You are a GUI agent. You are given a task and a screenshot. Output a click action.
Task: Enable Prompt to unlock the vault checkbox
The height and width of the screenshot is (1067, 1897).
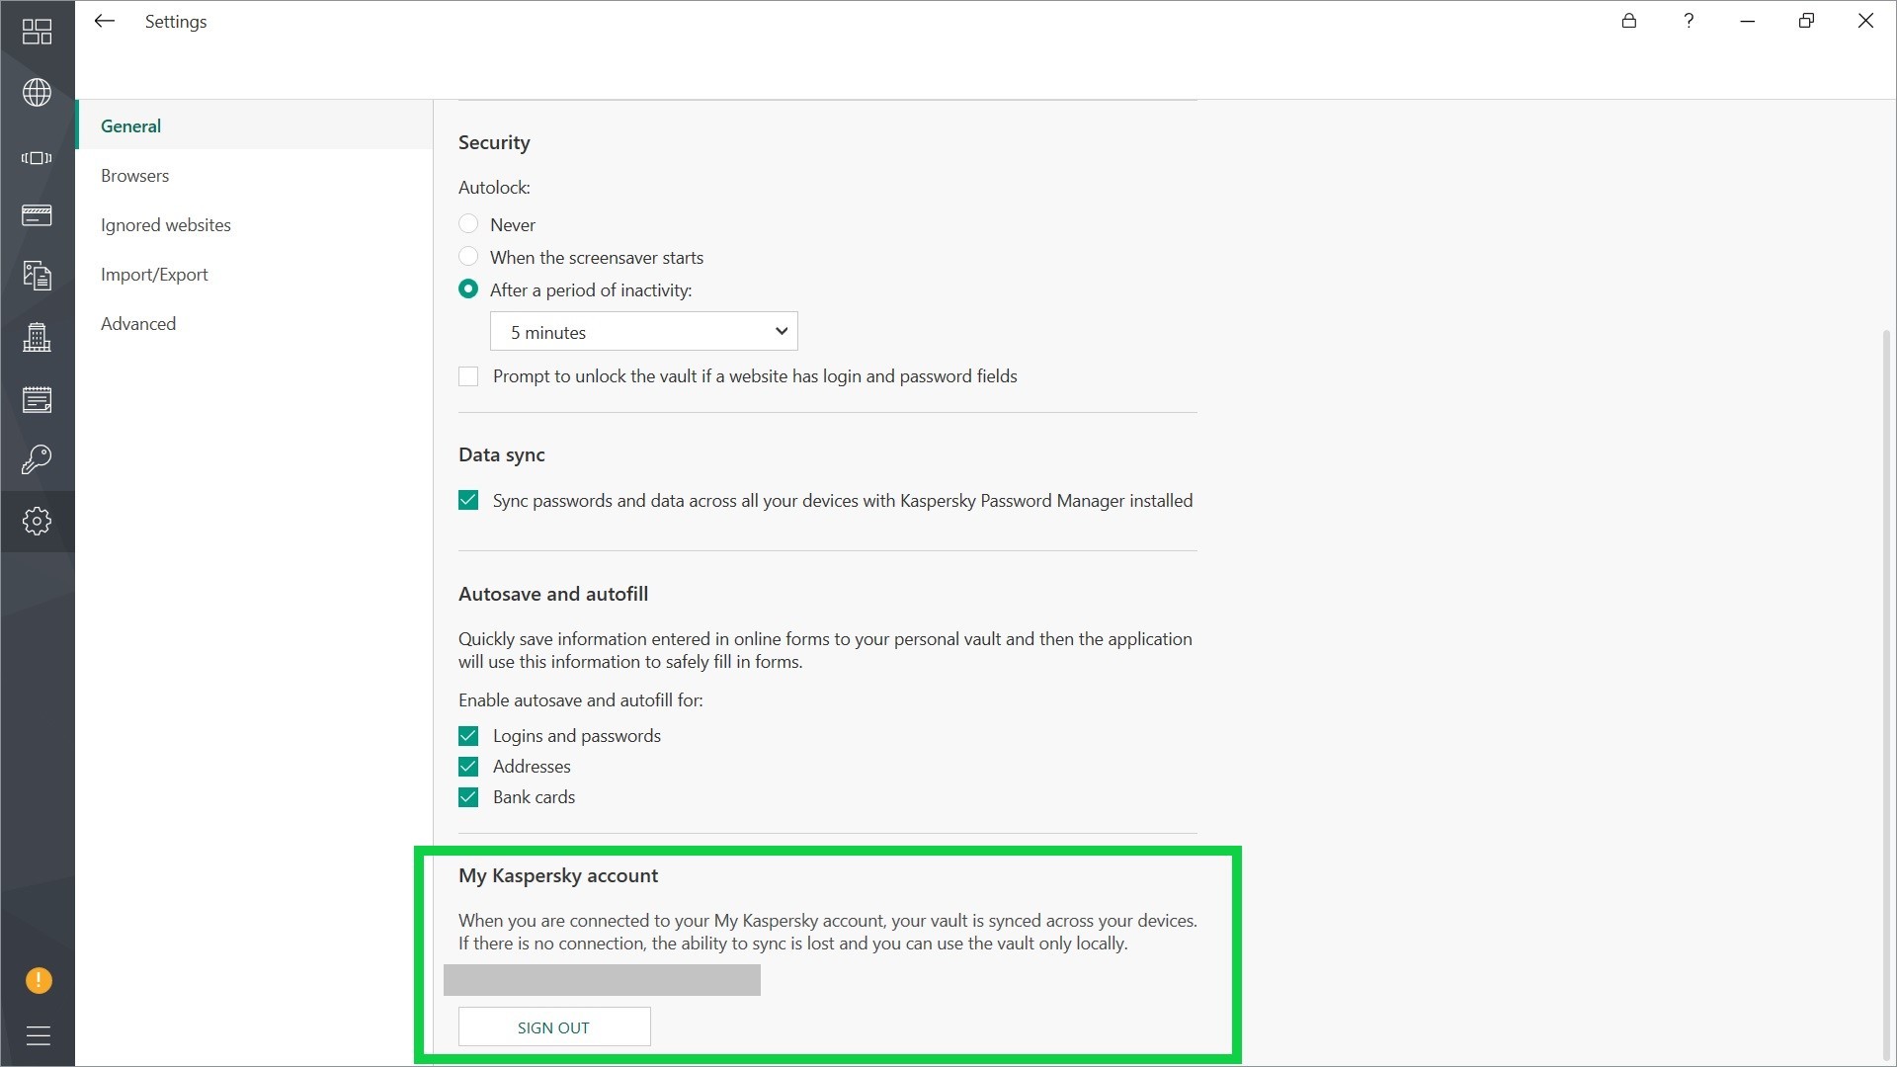pos(468,376)
